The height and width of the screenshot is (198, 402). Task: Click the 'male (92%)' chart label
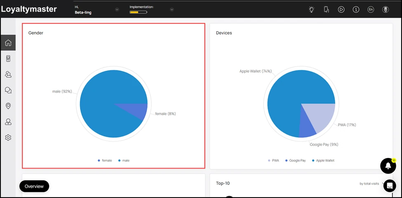[62, 91]
